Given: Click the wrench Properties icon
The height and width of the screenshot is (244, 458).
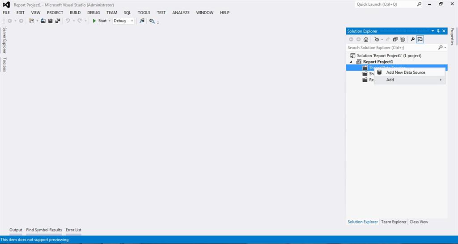Looking at the screenshot, I should [412, 39].
